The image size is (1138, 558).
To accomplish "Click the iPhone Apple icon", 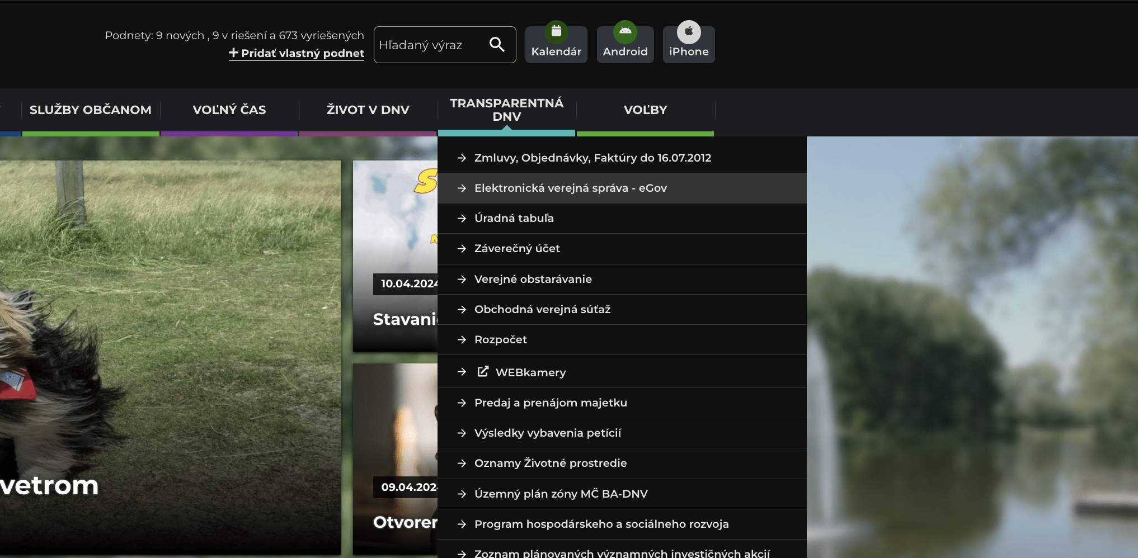I will point(689,32).
